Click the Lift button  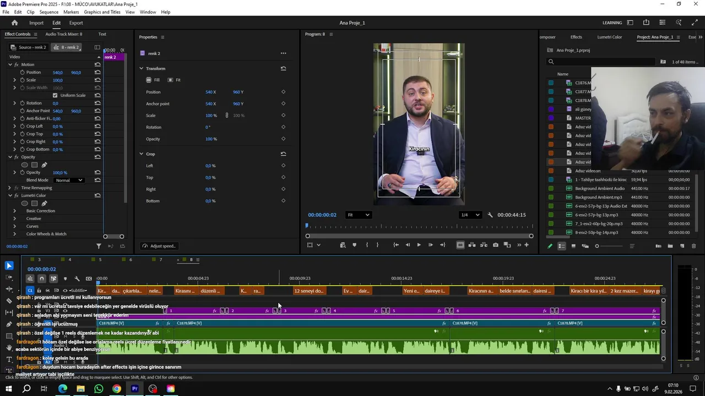click(472, 245)
